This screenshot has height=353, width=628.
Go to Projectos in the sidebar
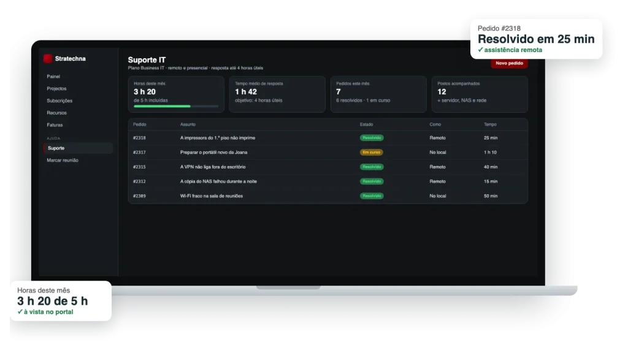click(x=56, y=88)
